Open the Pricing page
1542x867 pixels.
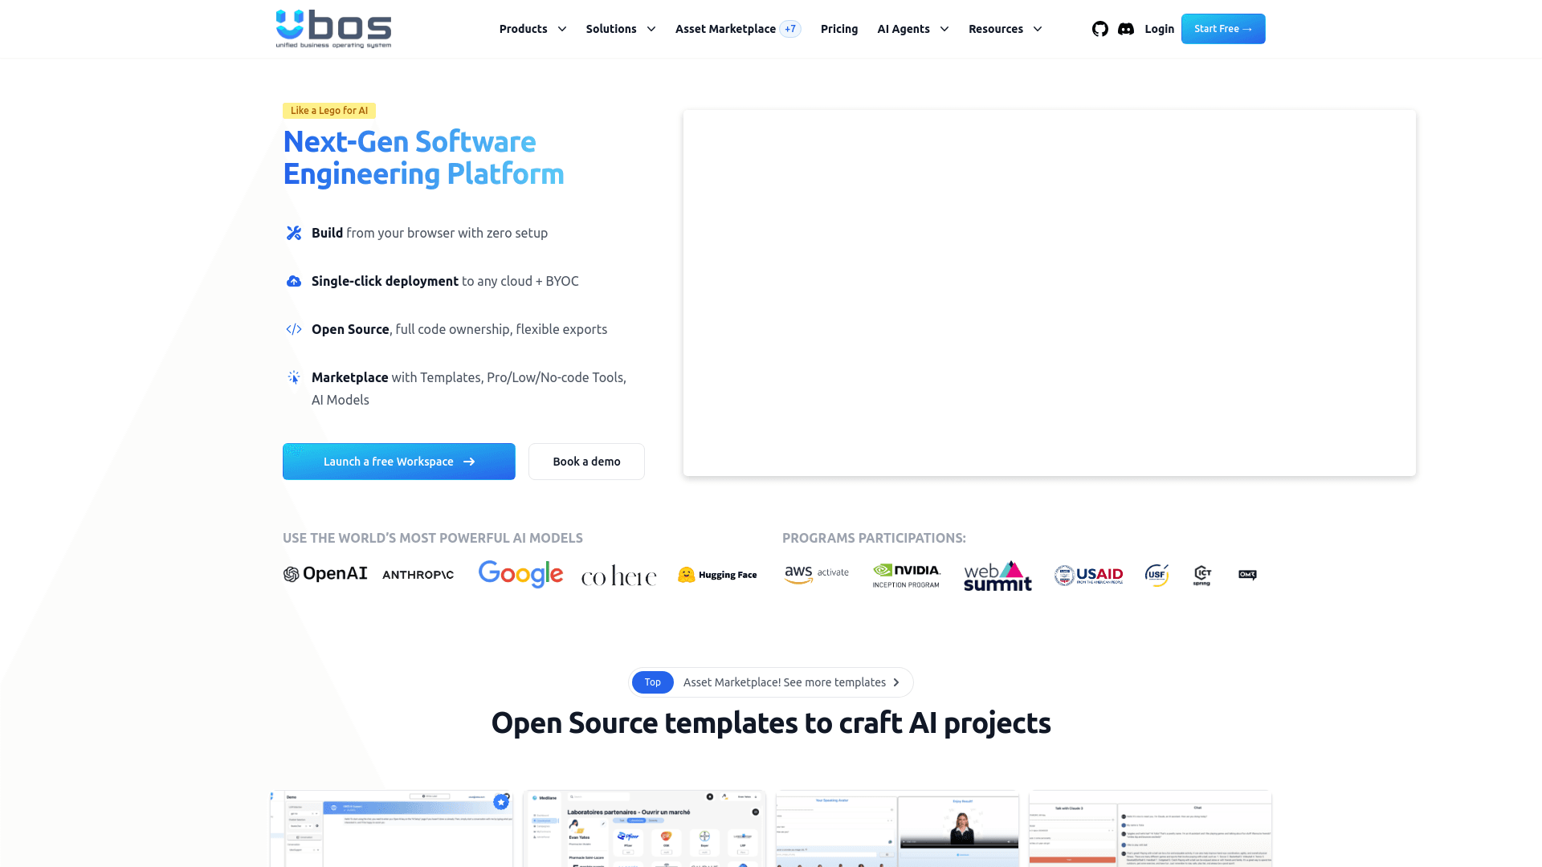coord(838,29)
